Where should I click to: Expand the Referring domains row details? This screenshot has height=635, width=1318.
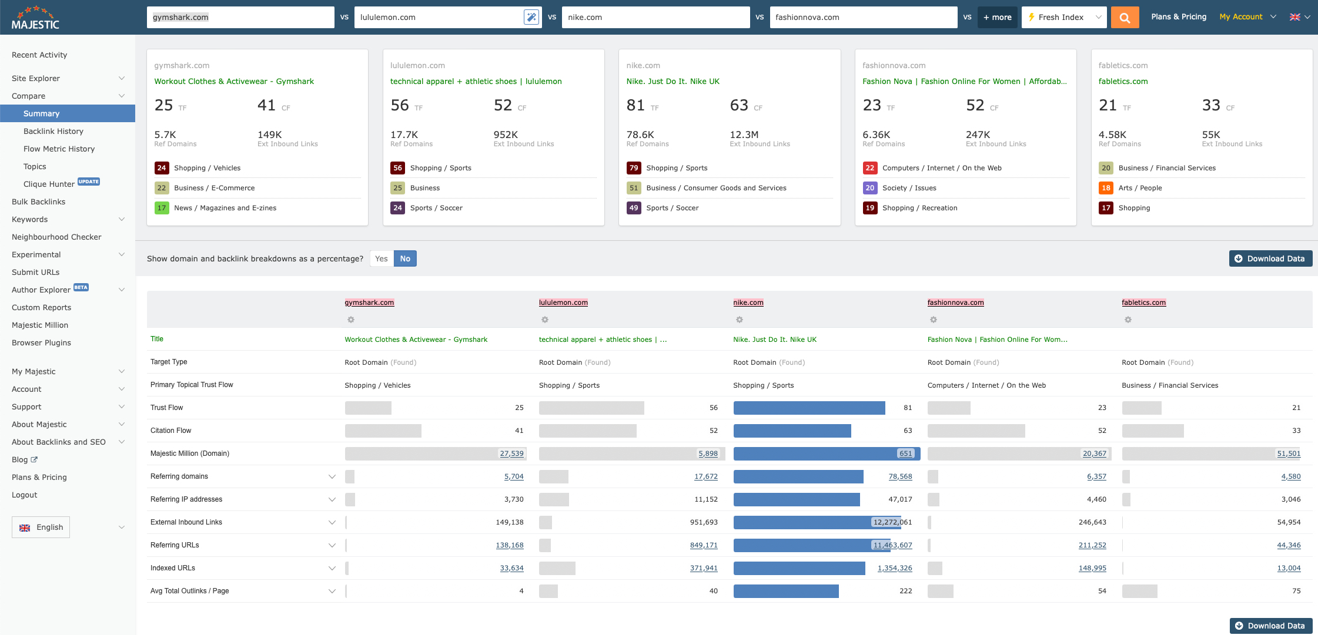pyautogui.click(x=332, y=476)
